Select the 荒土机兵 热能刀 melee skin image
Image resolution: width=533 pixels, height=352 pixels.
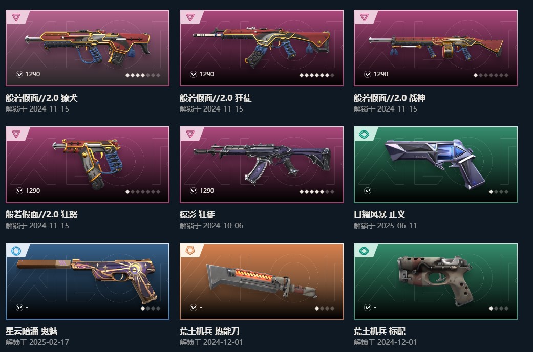262,281
